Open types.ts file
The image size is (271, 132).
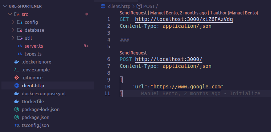(33, 54)
